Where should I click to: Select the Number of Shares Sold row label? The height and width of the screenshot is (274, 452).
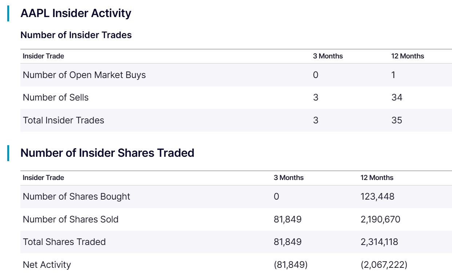(x=71, y=220)
